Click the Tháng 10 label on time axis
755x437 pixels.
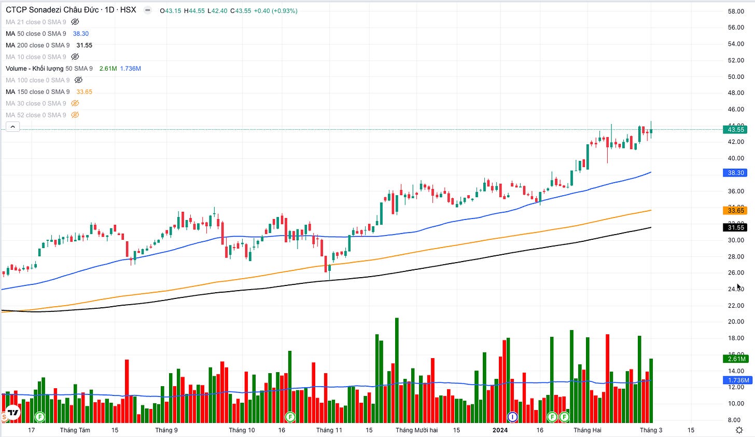[242, 430]
